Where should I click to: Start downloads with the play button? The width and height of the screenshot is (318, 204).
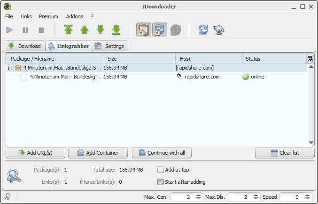pyautogui.click(x=9, y=30)
